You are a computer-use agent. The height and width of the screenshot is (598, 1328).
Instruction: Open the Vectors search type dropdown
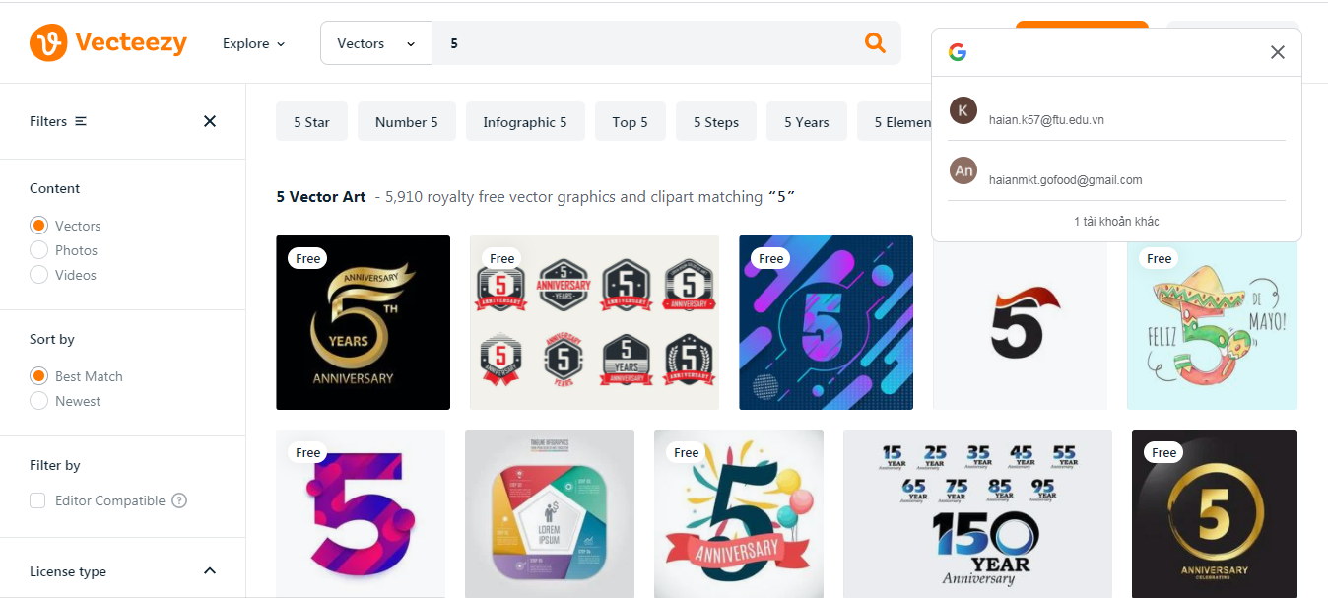[x=375, y=43]
